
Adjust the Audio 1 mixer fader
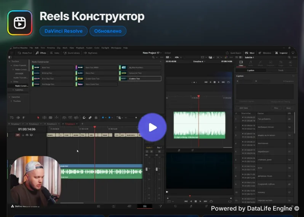click(147, 169)
